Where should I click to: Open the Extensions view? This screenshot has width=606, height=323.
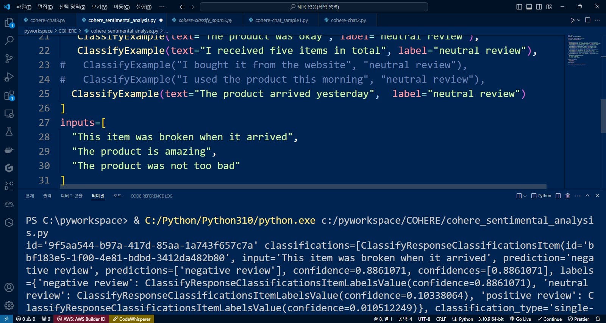(x=9, y=95)
